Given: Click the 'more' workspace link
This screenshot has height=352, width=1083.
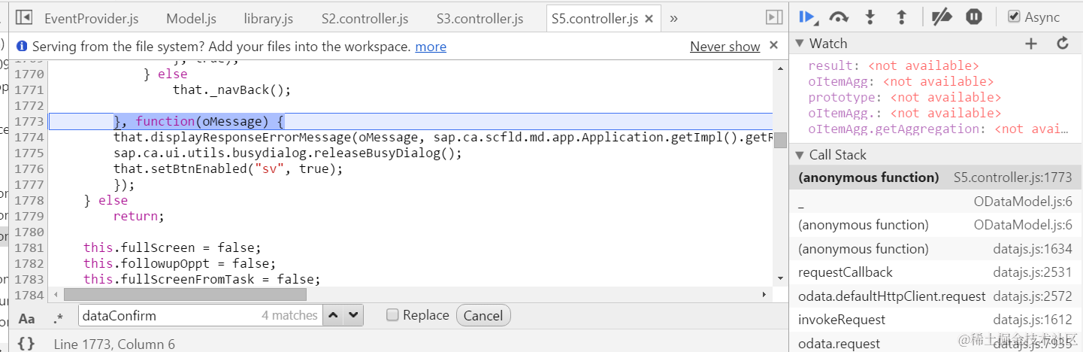Looking at the screenshot, I should click(431, 47).
